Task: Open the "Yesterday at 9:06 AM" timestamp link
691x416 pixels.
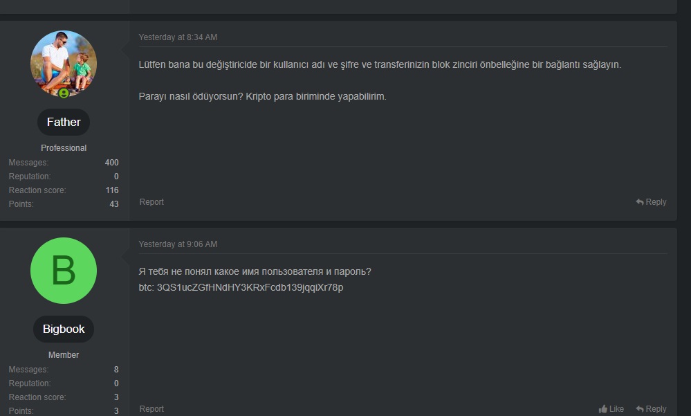Action: pyautogui.click(x=178, y=244)
